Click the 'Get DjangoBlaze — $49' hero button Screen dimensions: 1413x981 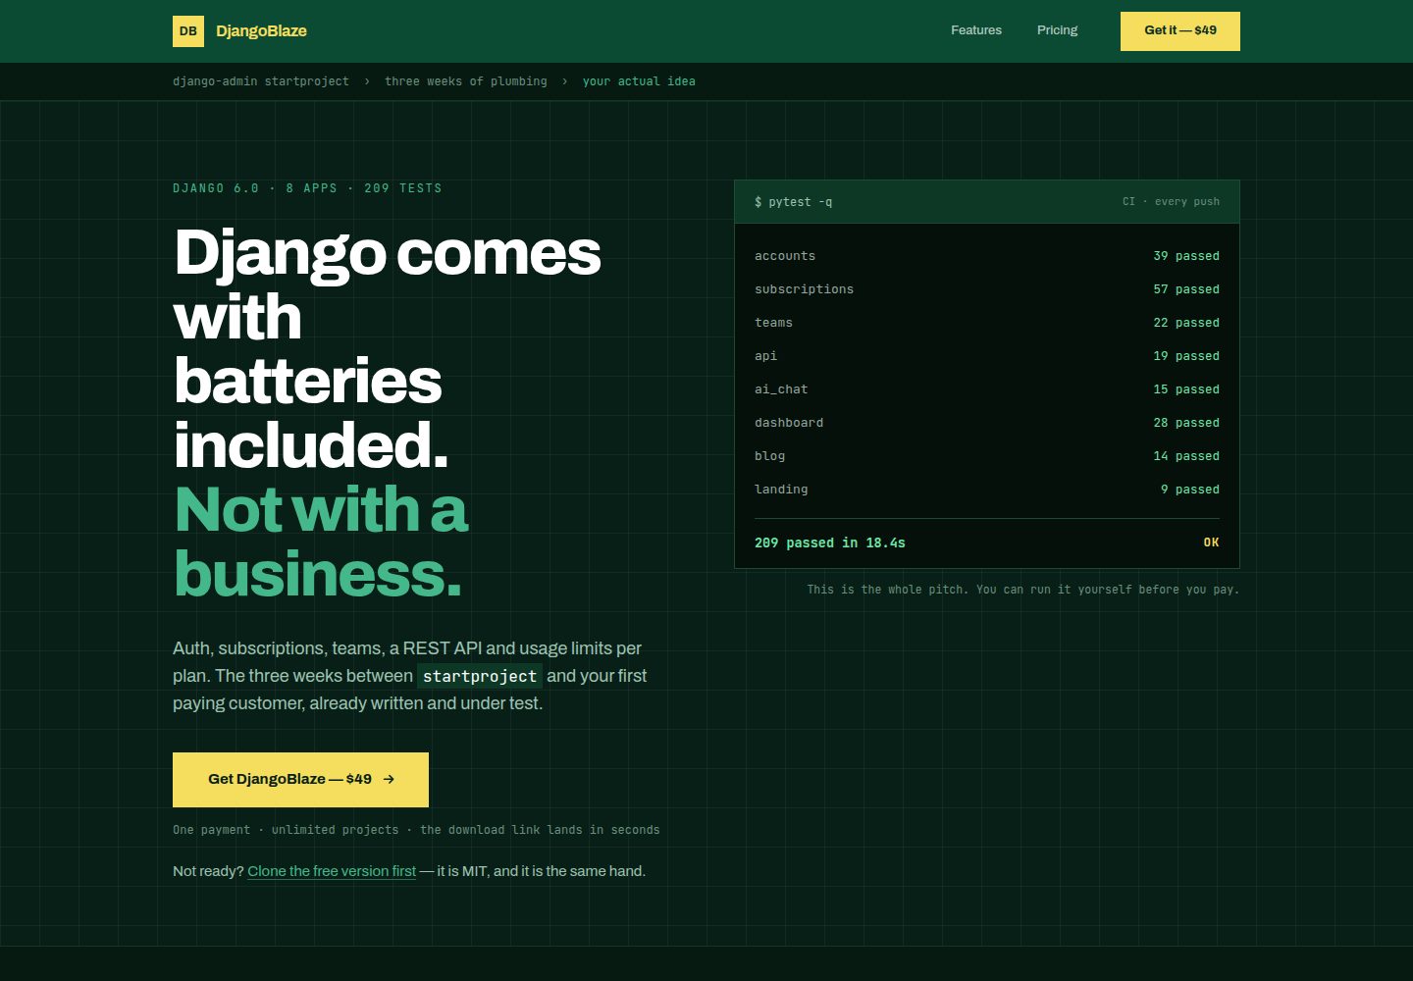300,780
